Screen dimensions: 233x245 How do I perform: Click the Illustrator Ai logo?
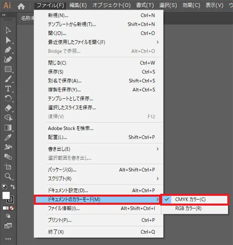(x=7, y=6)
